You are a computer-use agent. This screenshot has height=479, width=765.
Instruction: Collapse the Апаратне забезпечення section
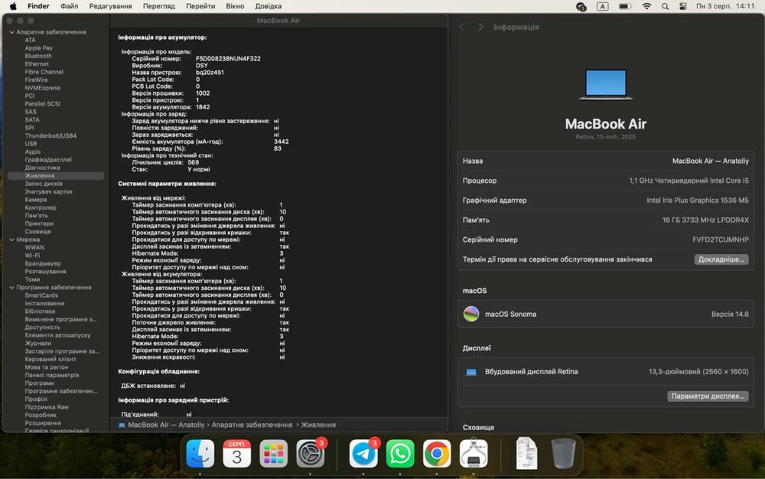[x=11, y=32]
